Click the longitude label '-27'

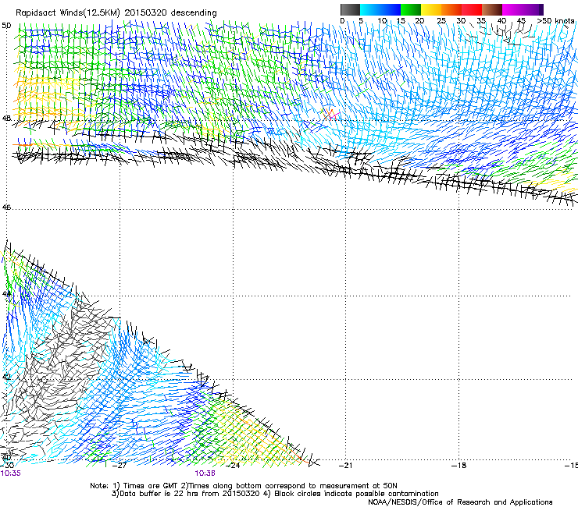point(120,465)
